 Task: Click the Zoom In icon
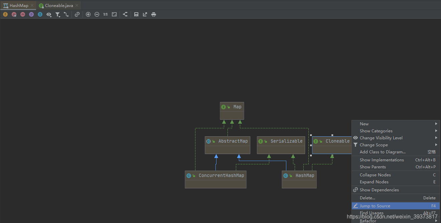point(88,14)
